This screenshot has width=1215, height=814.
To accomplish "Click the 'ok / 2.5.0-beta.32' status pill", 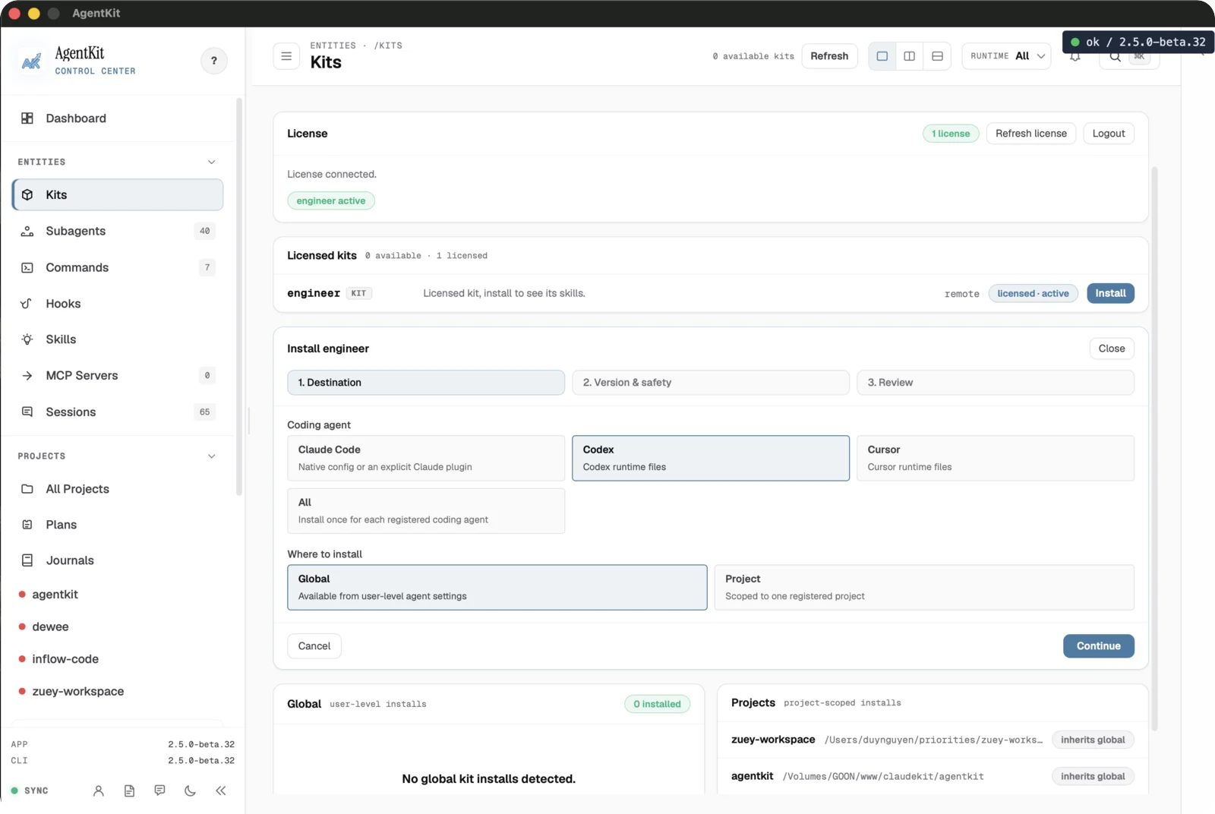I will click(x=1138, y=43).
